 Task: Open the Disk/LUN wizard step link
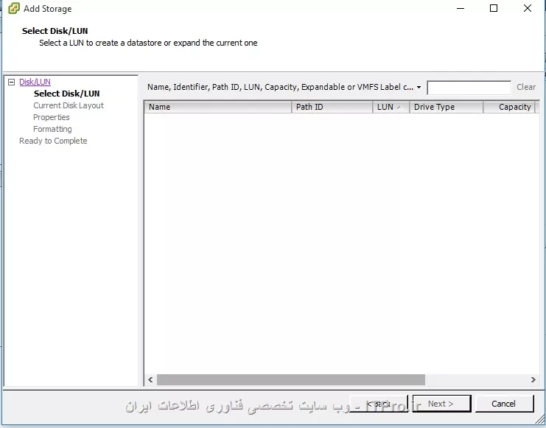click(35, 82)
